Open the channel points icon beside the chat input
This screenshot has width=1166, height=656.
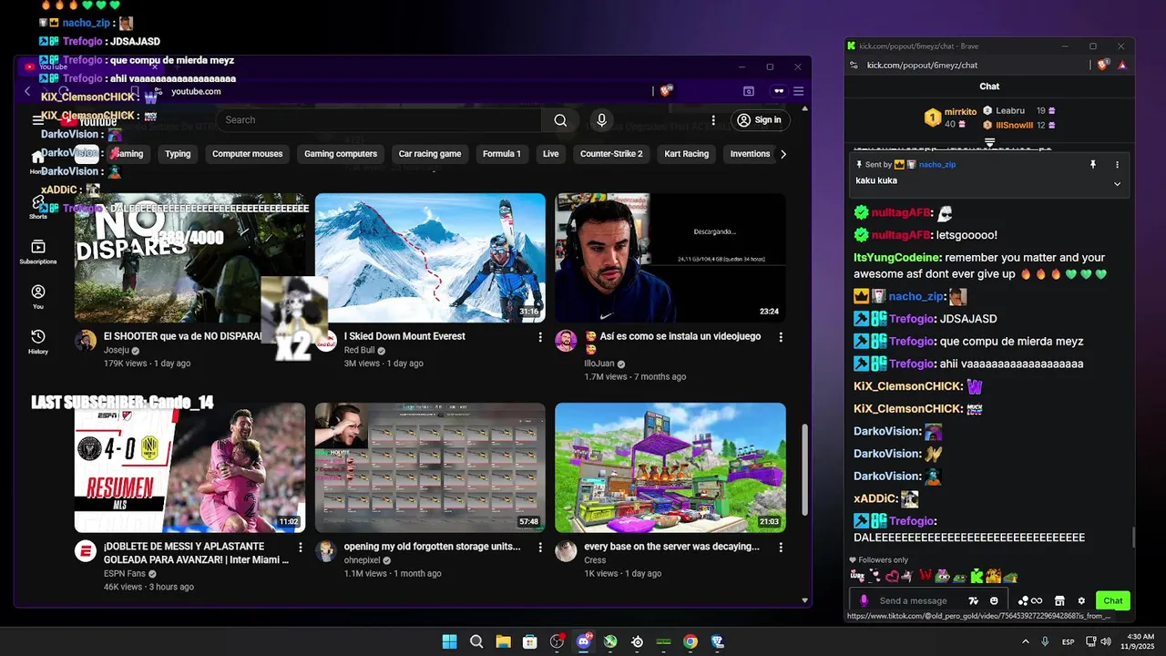1029,601
